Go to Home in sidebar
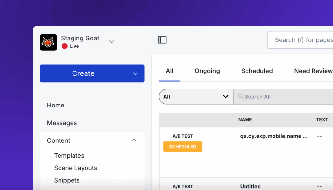 [56, 105]
